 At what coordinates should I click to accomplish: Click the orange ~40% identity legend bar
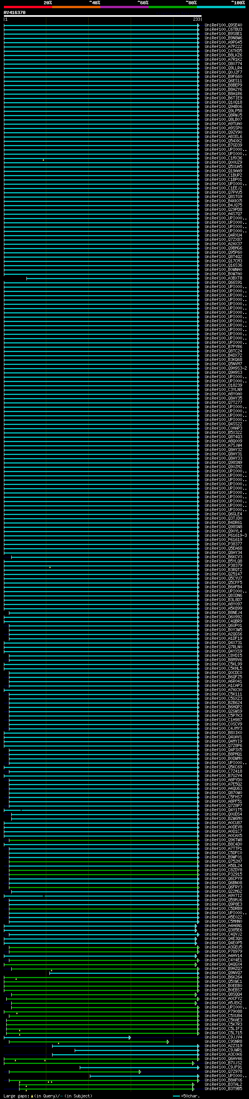pyautogui.click(x=76, y=7)
